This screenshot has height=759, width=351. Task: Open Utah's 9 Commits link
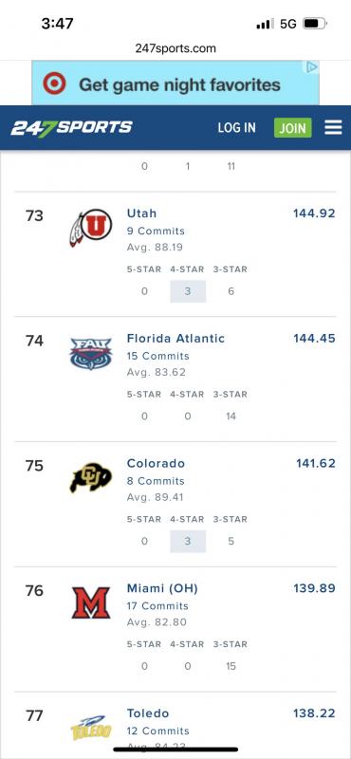point(156,231)
